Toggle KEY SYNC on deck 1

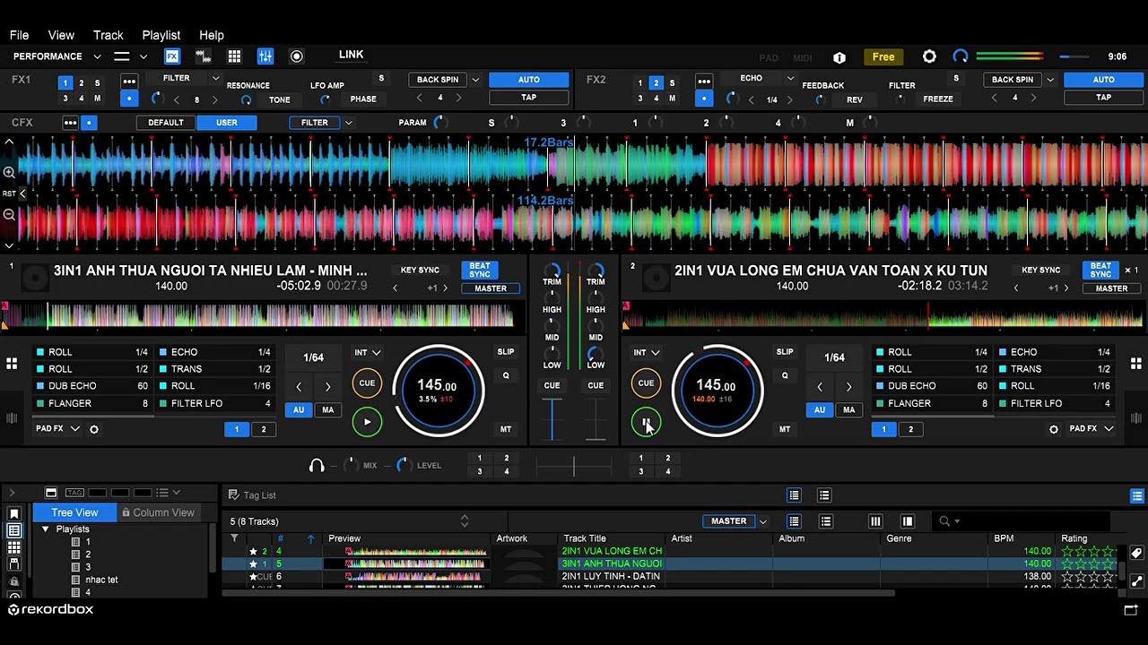(x=420, y=270)
